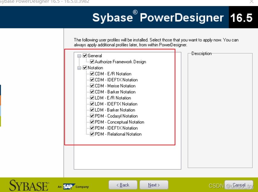
Task: Toggle PDM - Codasyl Notation checkbox
Action: pos(92,116)
